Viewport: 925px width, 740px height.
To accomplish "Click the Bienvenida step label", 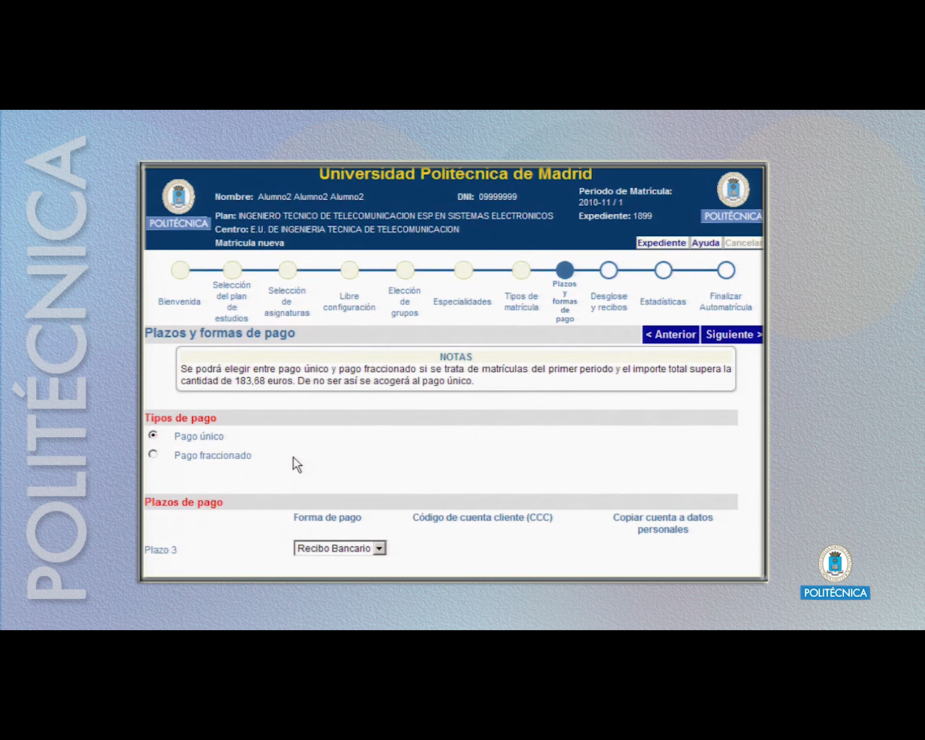I will 179,301.
